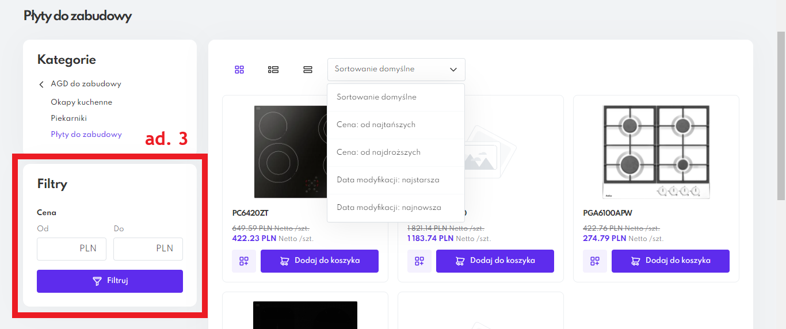
Task: Go back using arrow beside AGD do zabudowy
Action: pos(41,85)
